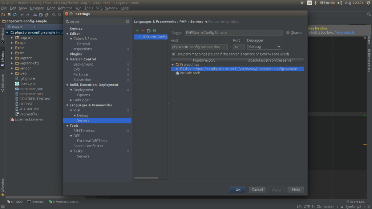Open the Navigate menu
This screenshot has height=209, width=372.
click(x=37, y=8)
